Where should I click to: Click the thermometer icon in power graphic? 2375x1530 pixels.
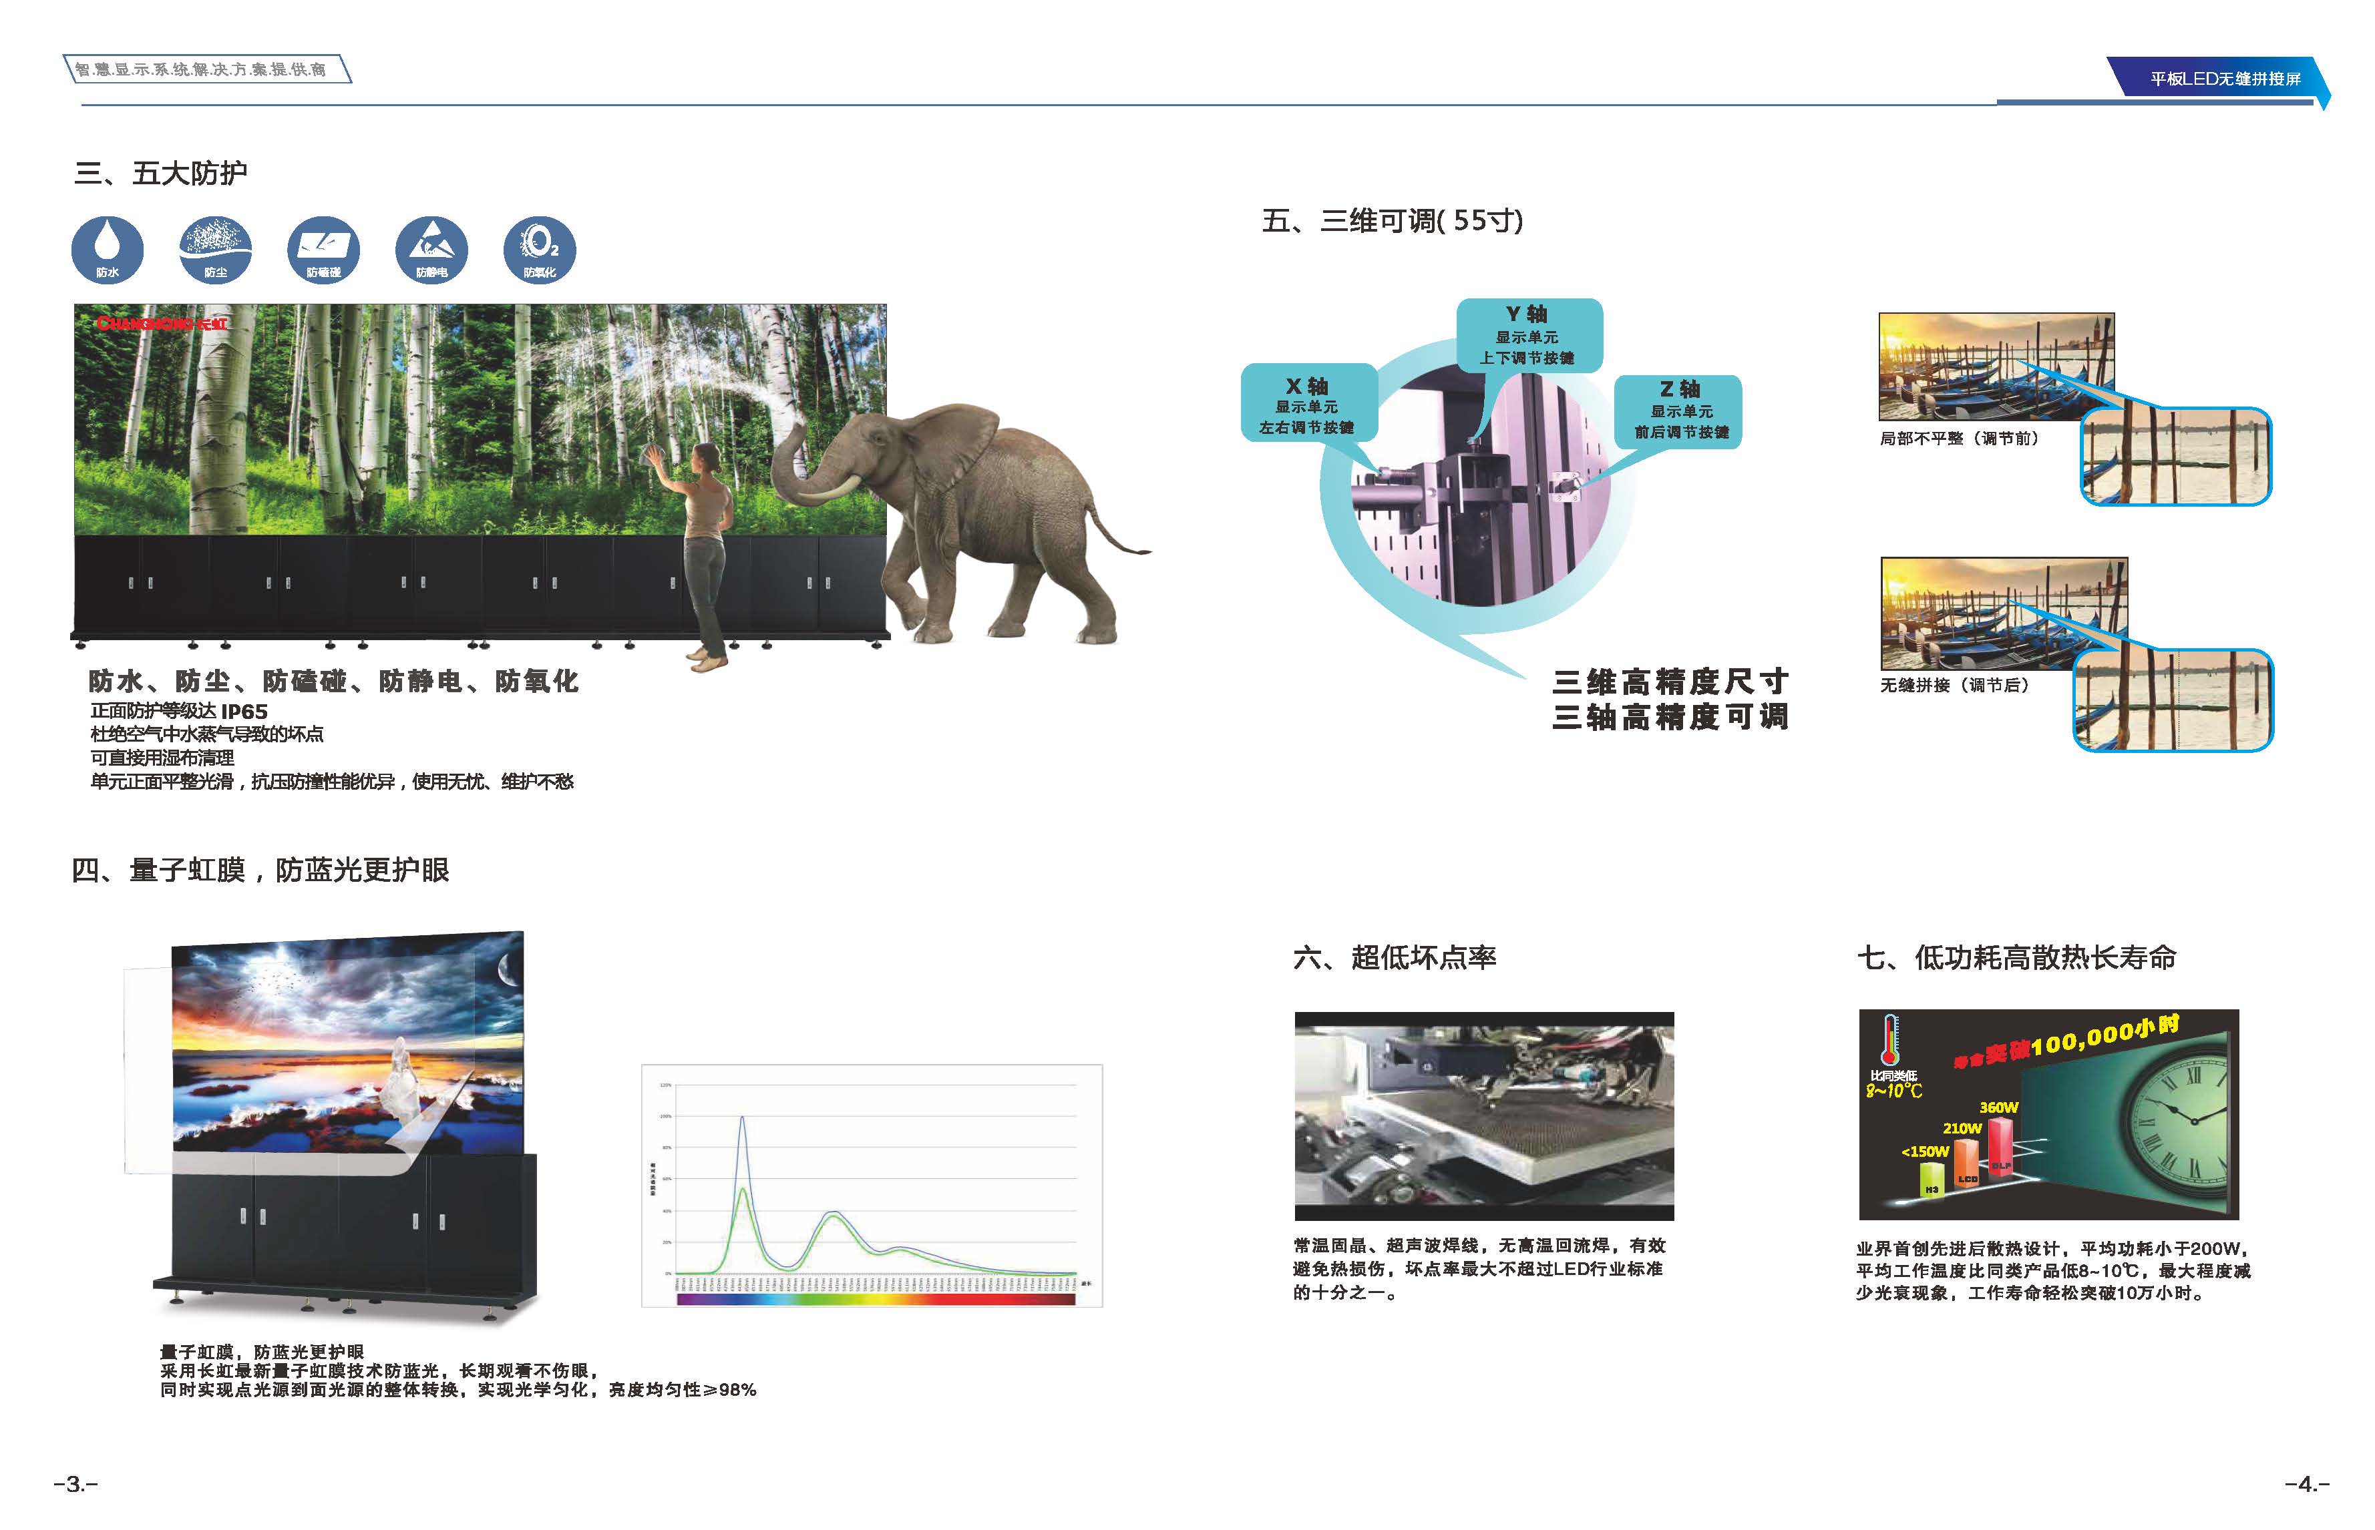1890,1040
